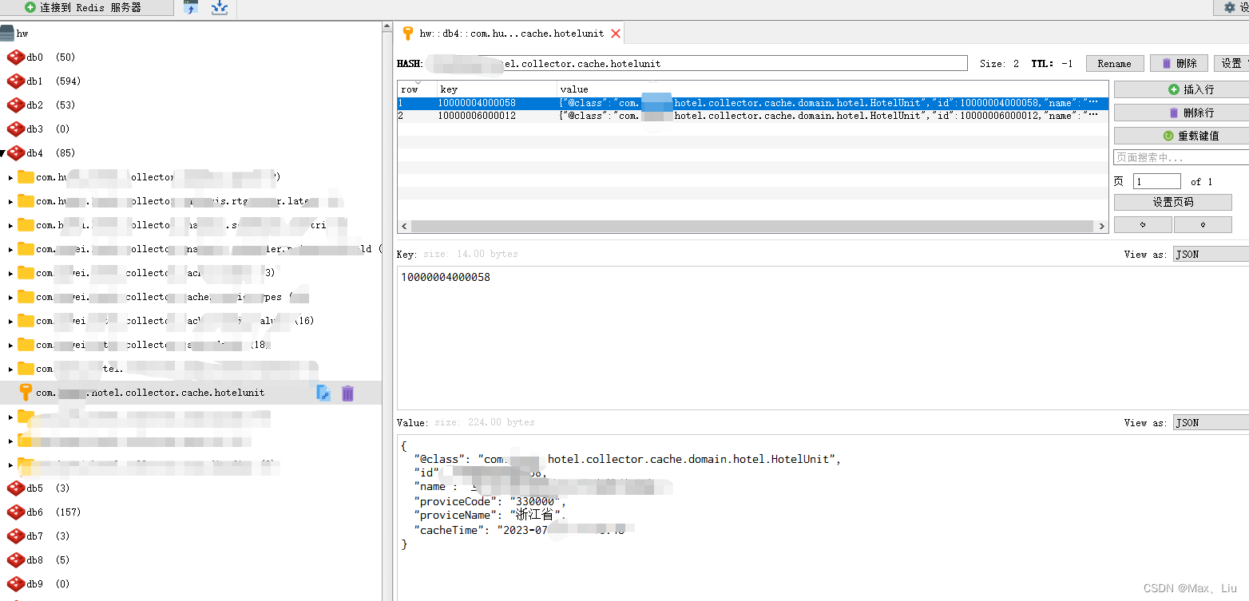Click the purple trash icon beside hotelunit key
The image size is (1249, 601).
(x=347, y=392)
